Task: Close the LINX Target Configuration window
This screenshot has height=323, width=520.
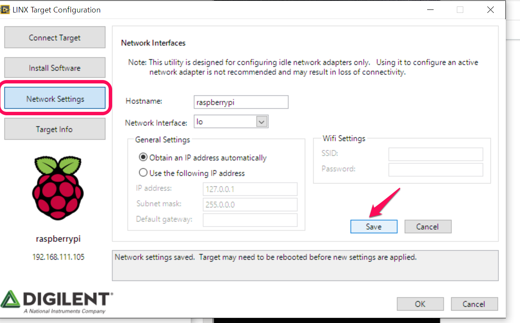Action: (490, 10)
